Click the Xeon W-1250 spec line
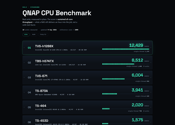The image size is (175, 125). point(61,50)
